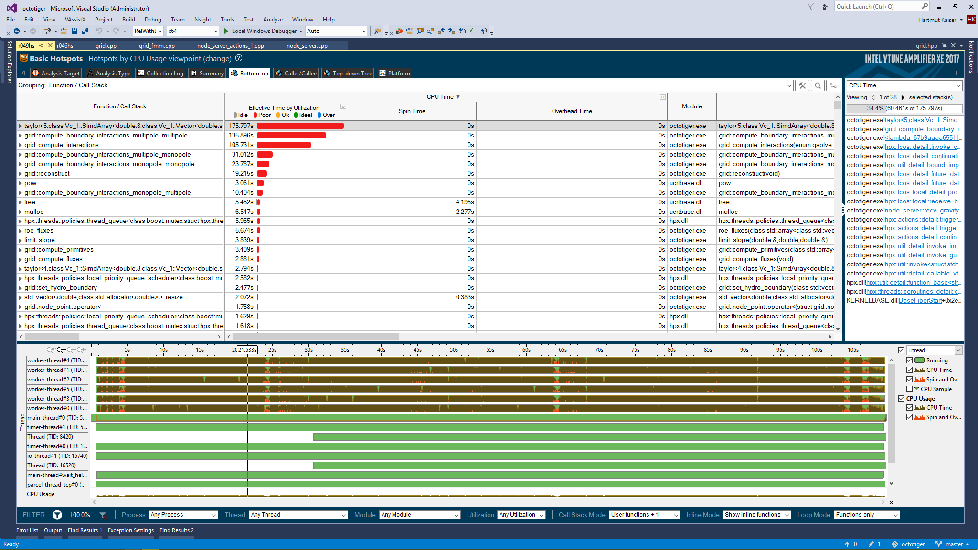This screenshot has height=550, width=978.
Task: Click the timeline zoom-out magnifier
Action: 71,350
